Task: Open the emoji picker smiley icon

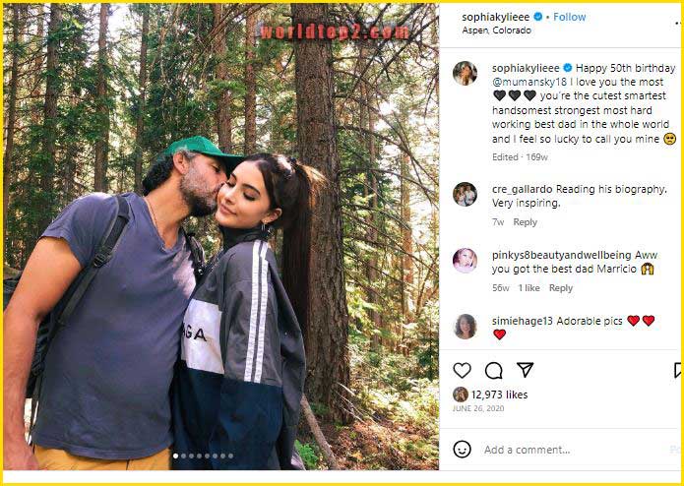Action: tap(462, 449)
